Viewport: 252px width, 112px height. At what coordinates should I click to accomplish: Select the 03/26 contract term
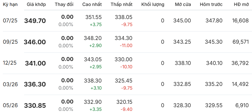pyautogui.click(x=10, y=84)
